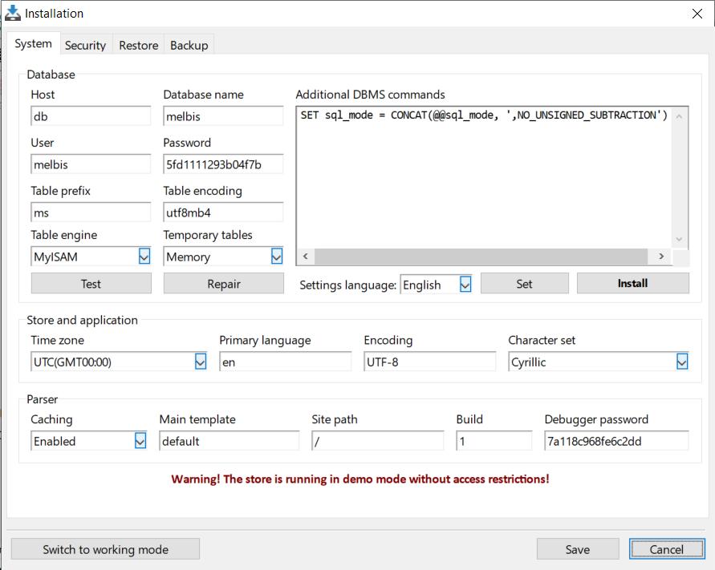The image size is (715, 570).
Task: Save the installation settings
Action: point(578,549)
